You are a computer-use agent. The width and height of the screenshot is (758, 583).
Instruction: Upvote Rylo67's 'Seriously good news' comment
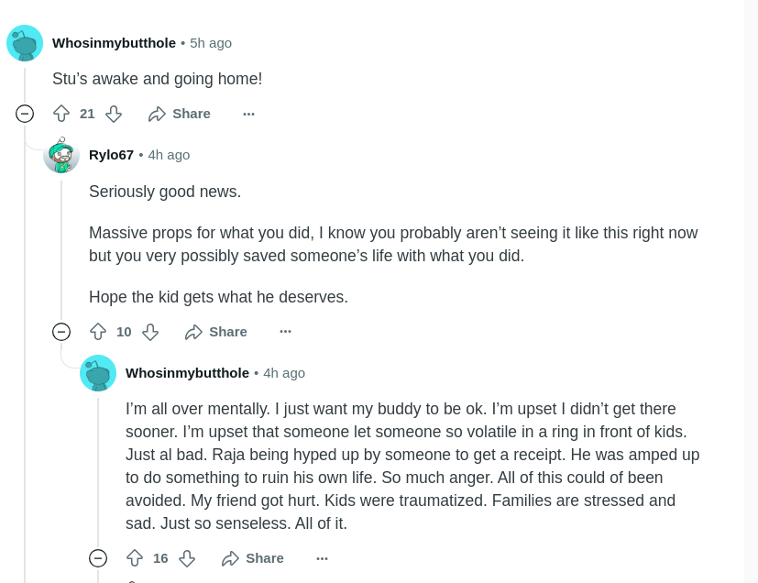pos(98,332)
